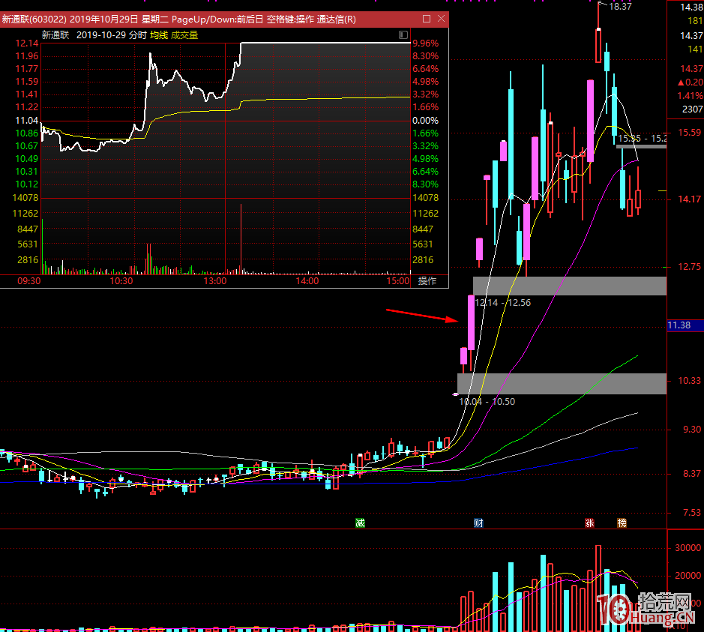Click the 榜 event marker on K-line
The width and height of the screenshot is (704, 632).
pos(622,523)
